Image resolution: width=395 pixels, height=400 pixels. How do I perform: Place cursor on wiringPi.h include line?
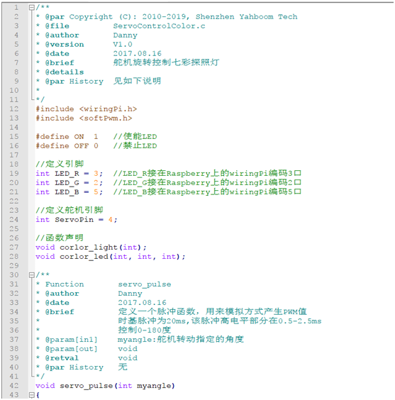tap(87, 109)
